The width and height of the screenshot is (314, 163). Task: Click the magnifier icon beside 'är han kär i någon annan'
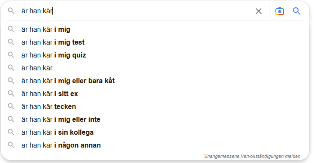[x=11, y=145]
